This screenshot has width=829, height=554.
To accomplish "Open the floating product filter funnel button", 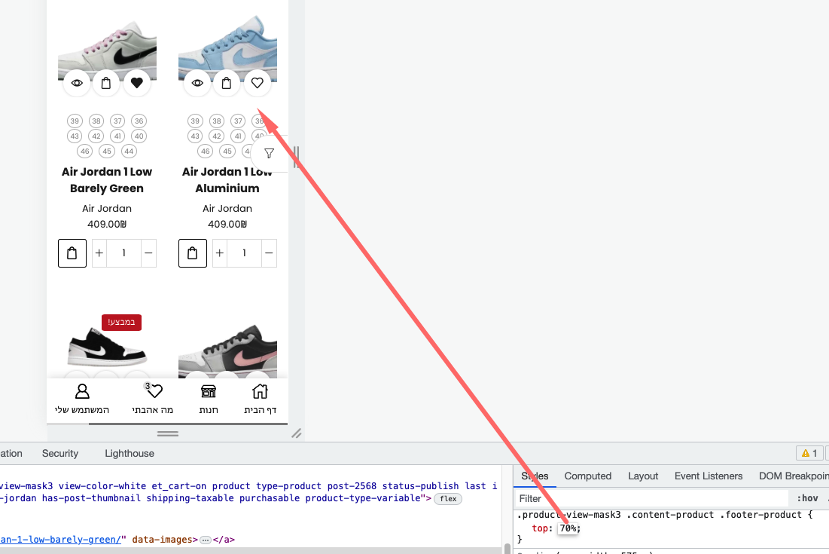I will 269,154.
